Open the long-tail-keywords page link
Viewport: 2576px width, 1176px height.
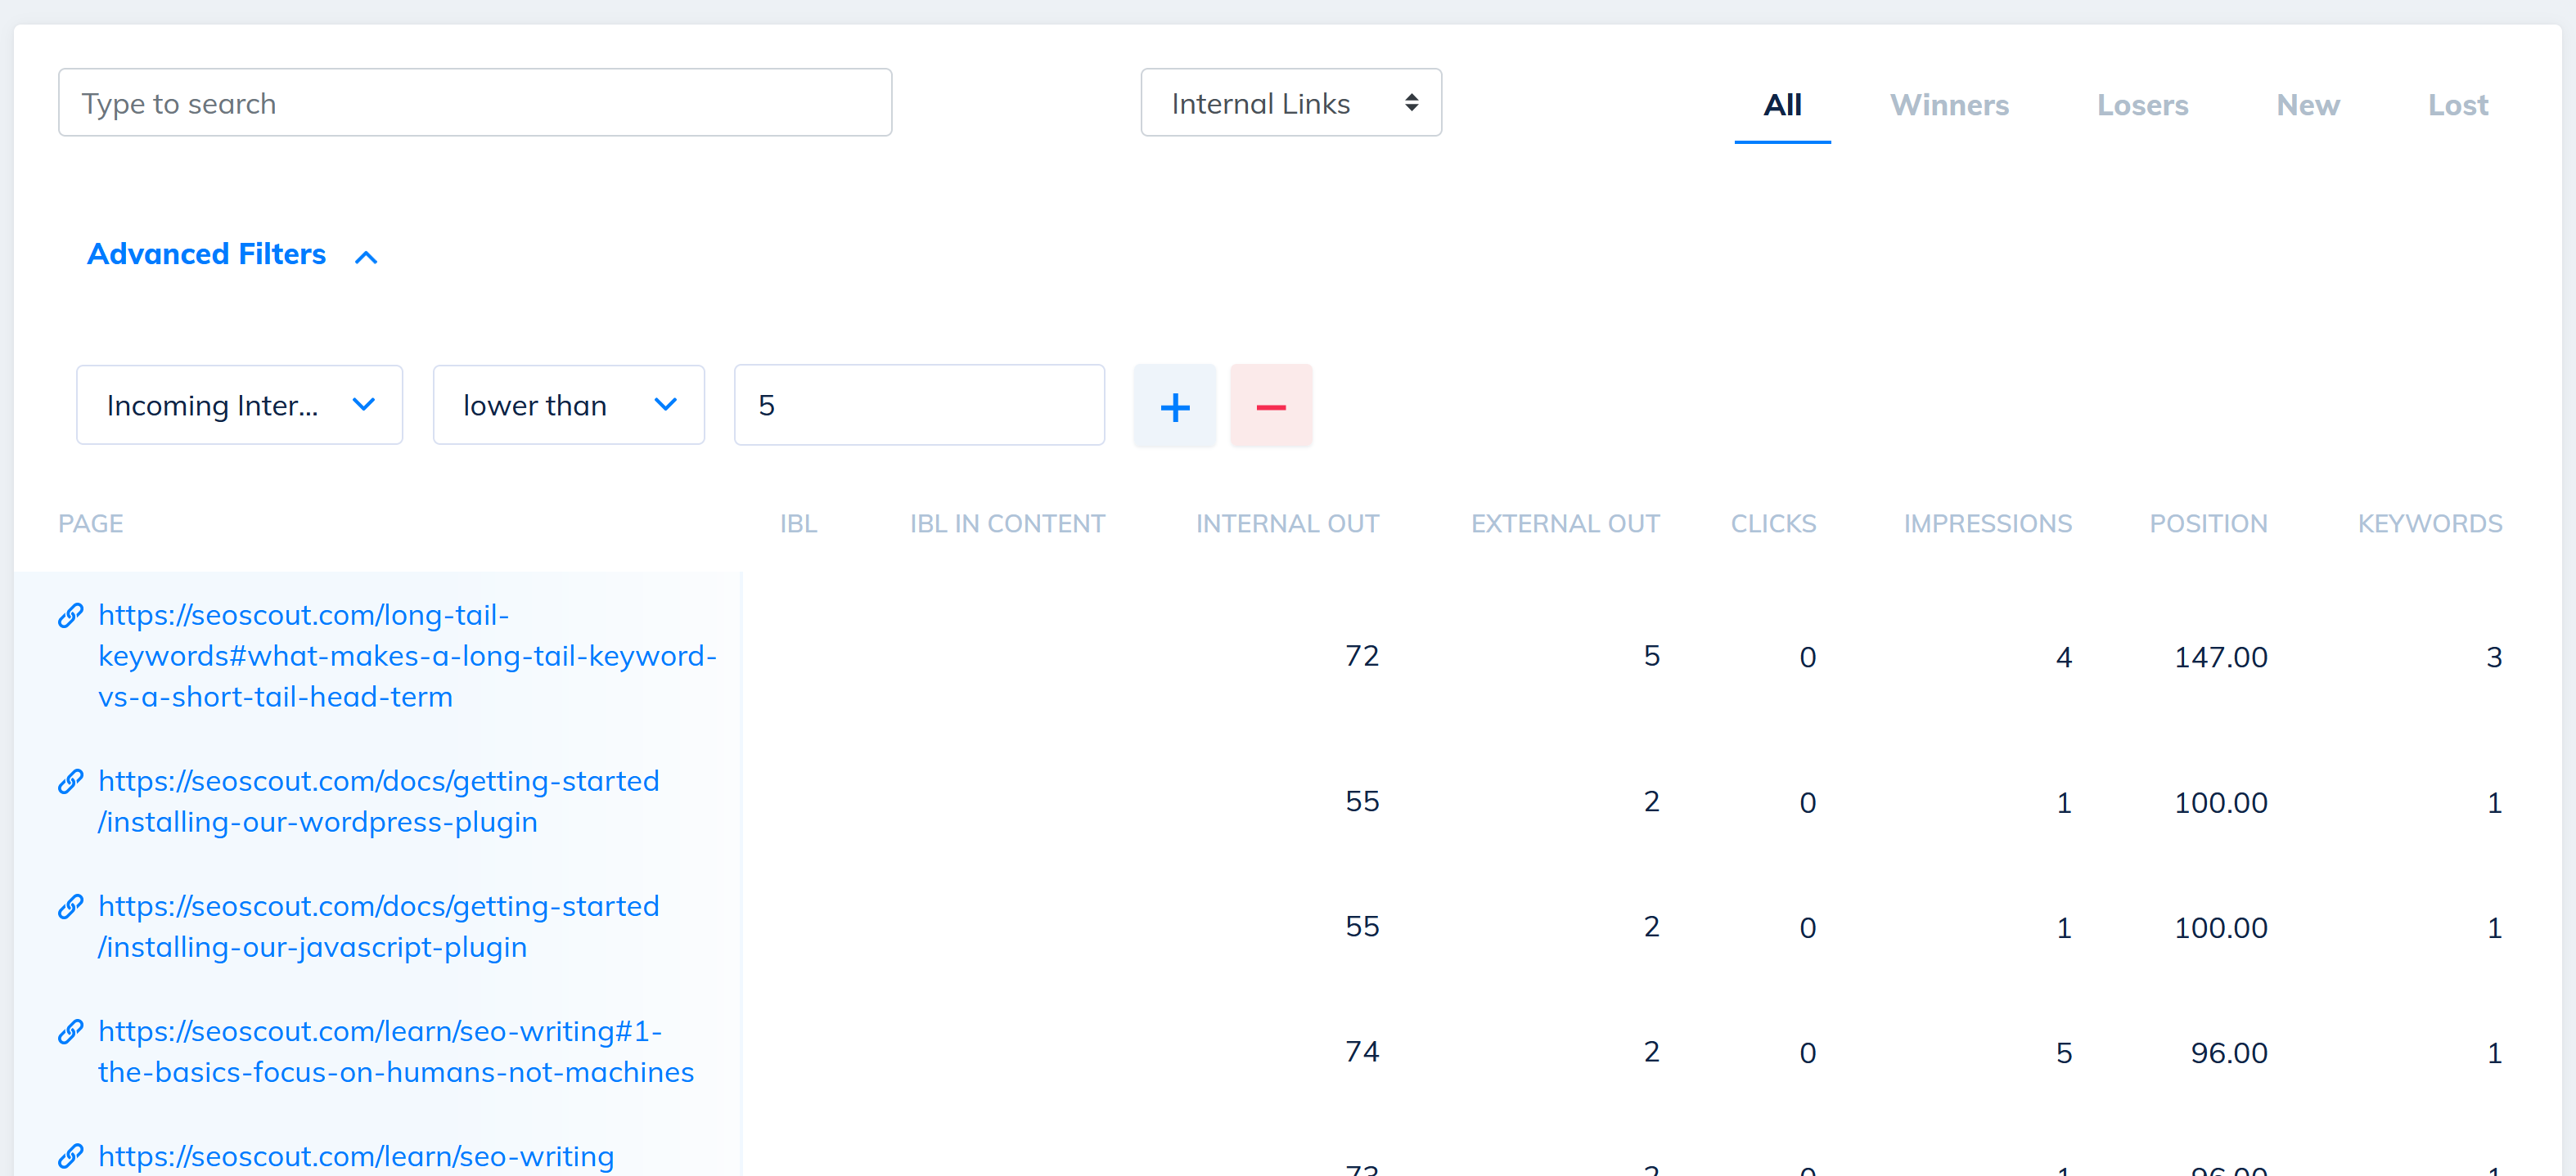(x=407, y=655)
